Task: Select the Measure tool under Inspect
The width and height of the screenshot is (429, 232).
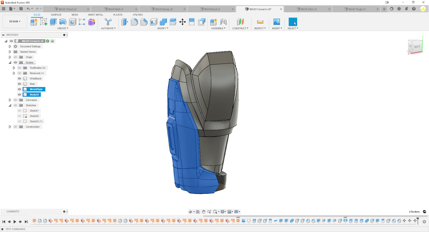Action: 260,22
